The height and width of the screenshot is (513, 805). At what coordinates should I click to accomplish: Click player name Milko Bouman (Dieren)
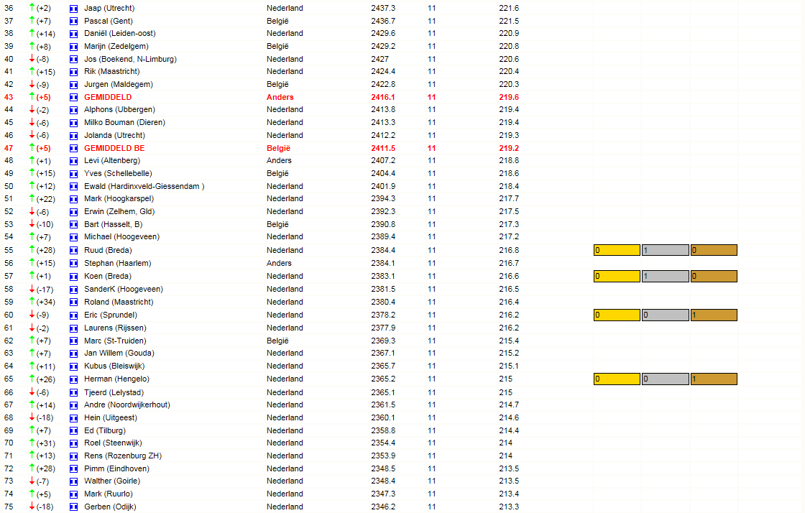(125, 123)
